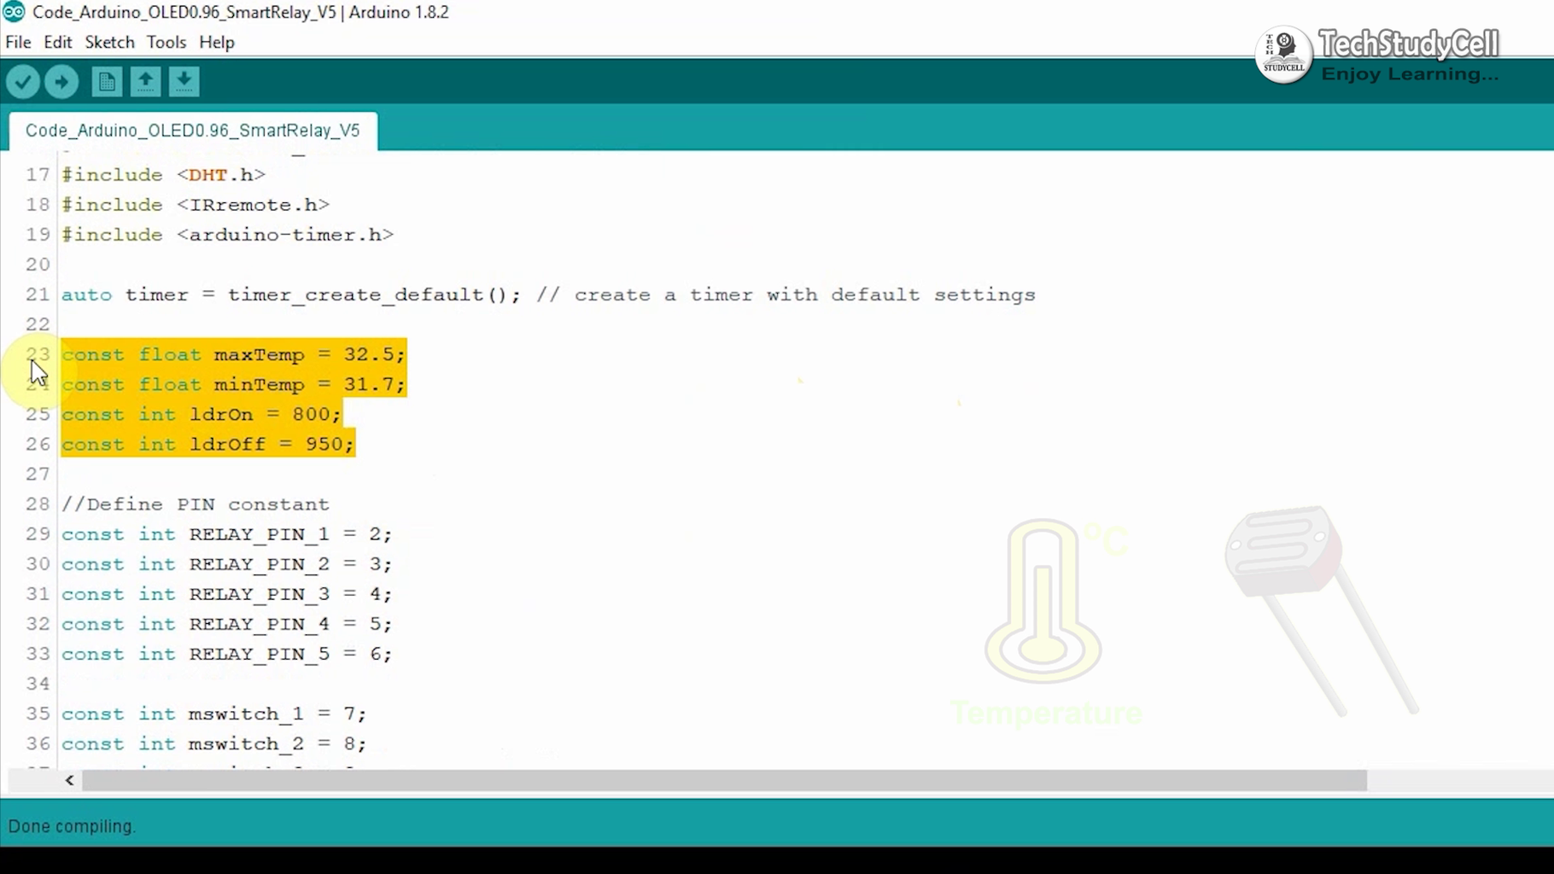The width and height of the screenshot is (1554, 874).
Task: Click the highlighted maxTemp constant line
Action: tap(233, 354)
